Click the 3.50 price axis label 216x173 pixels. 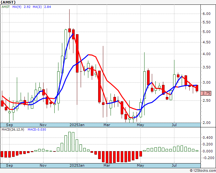(206, 67)
